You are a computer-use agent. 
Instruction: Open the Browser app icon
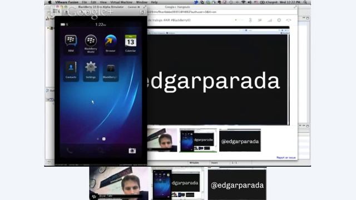click(x=111, y=43)
